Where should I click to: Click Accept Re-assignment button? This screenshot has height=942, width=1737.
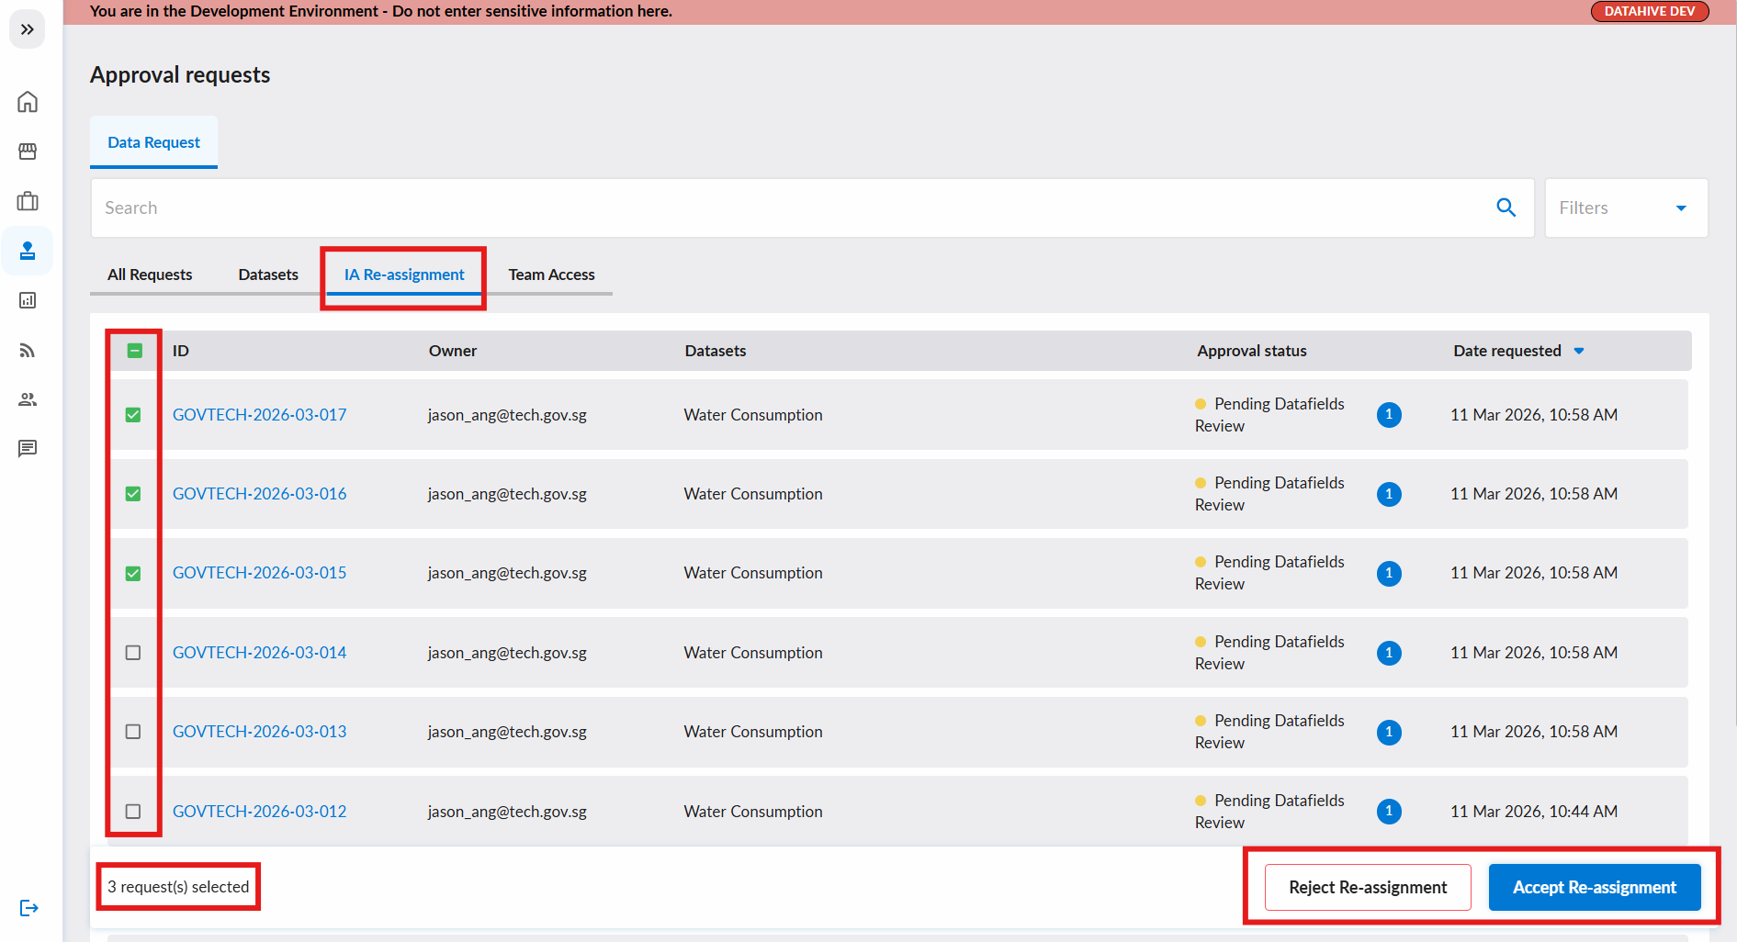click(1595, 888)
